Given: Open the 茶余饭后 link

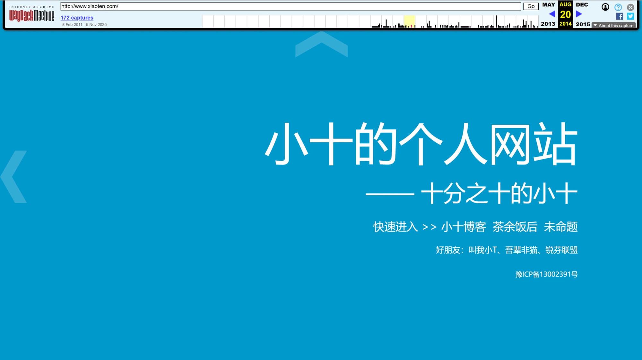Looking at the screenshot, I should (x=515, y=227).
